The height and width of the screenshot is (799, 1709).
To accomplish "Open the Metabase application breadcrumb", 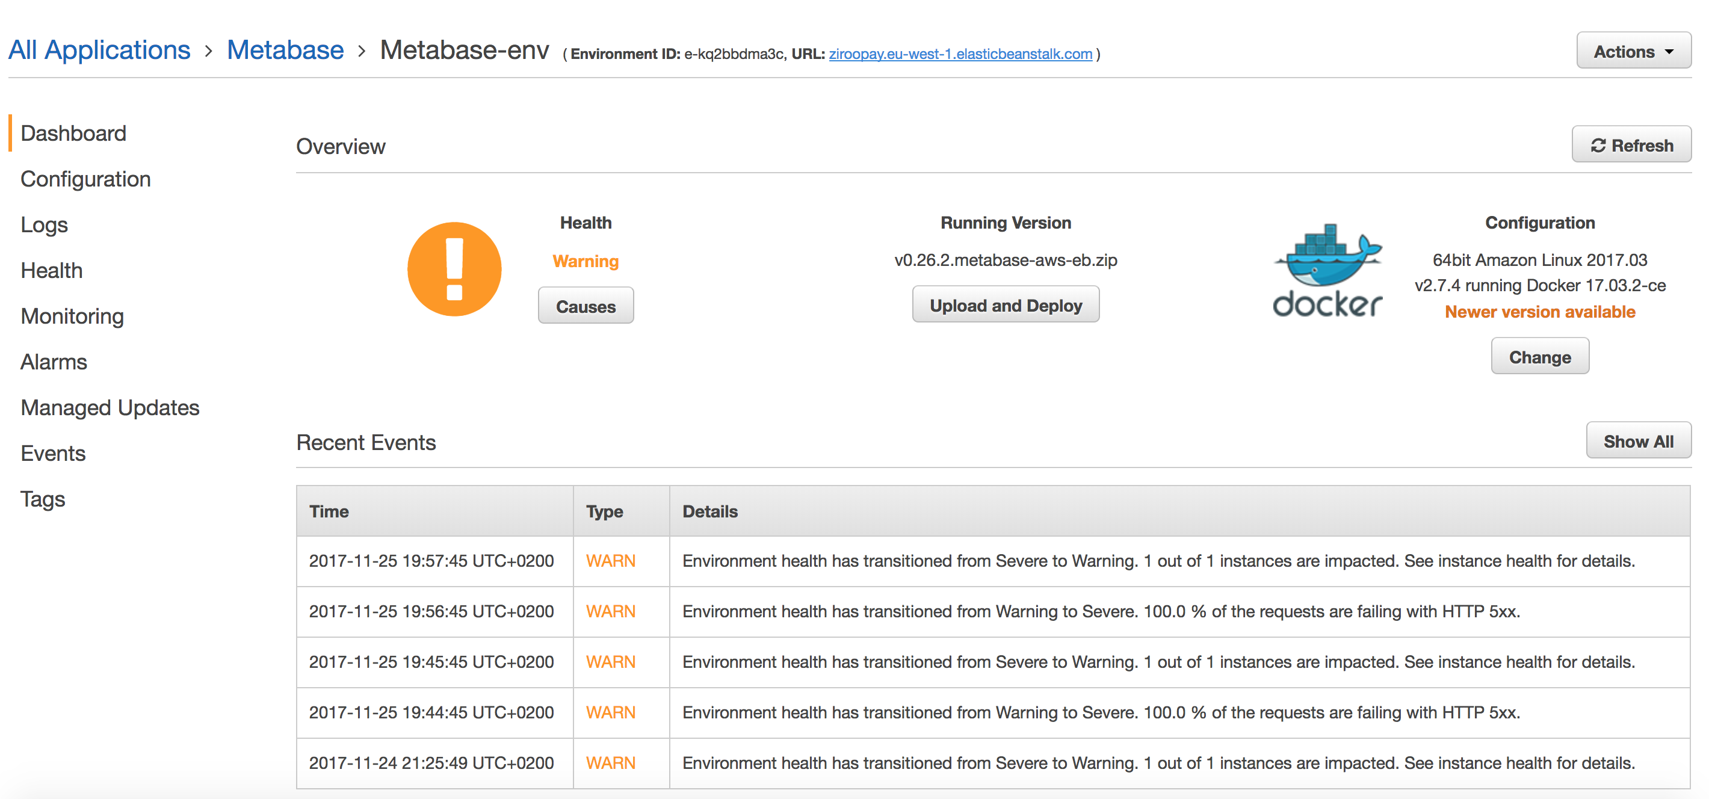I will tap(285, 50).
